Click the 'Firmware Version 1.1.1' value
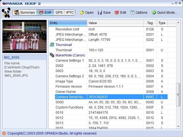183x137 pixels. click(106, 87)
